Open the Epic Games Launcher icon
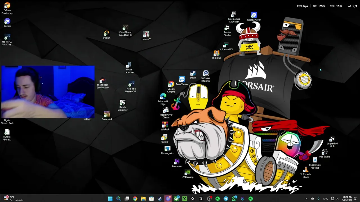The height and width of the screenshot is (202, 360). 234,17
